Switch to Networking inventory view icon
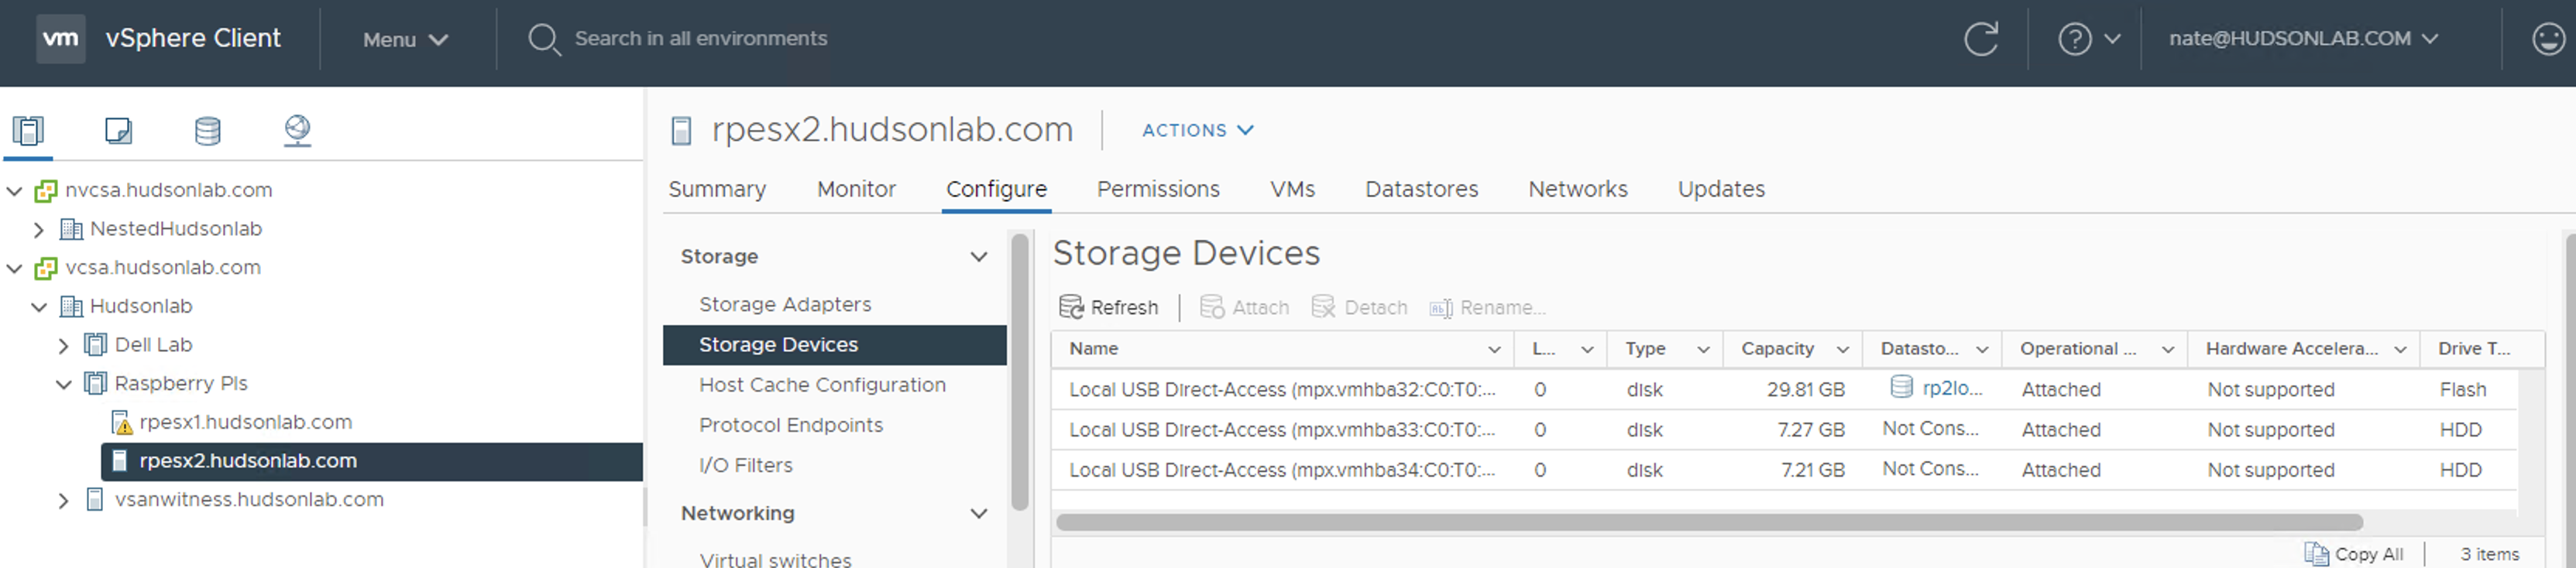The image size is (2576, 568). coord(297,130)
